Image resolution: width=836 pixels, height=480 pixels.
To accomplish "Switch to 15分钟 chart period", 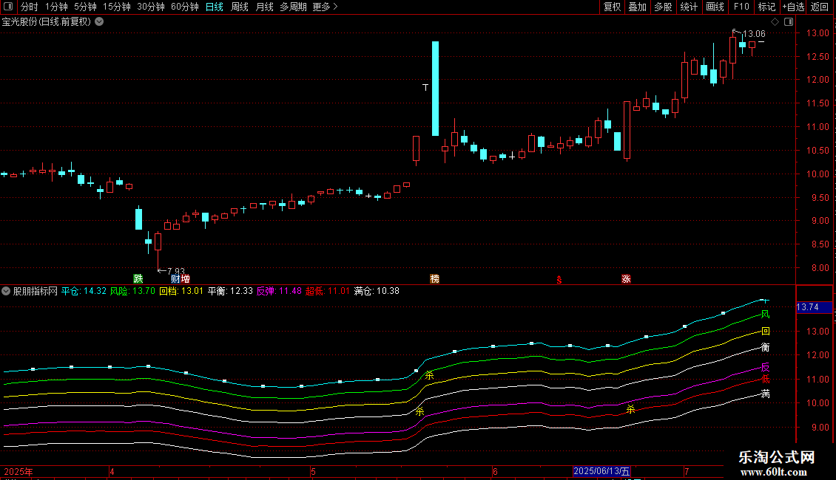I will pyautogui.click(x=116, y=7).
